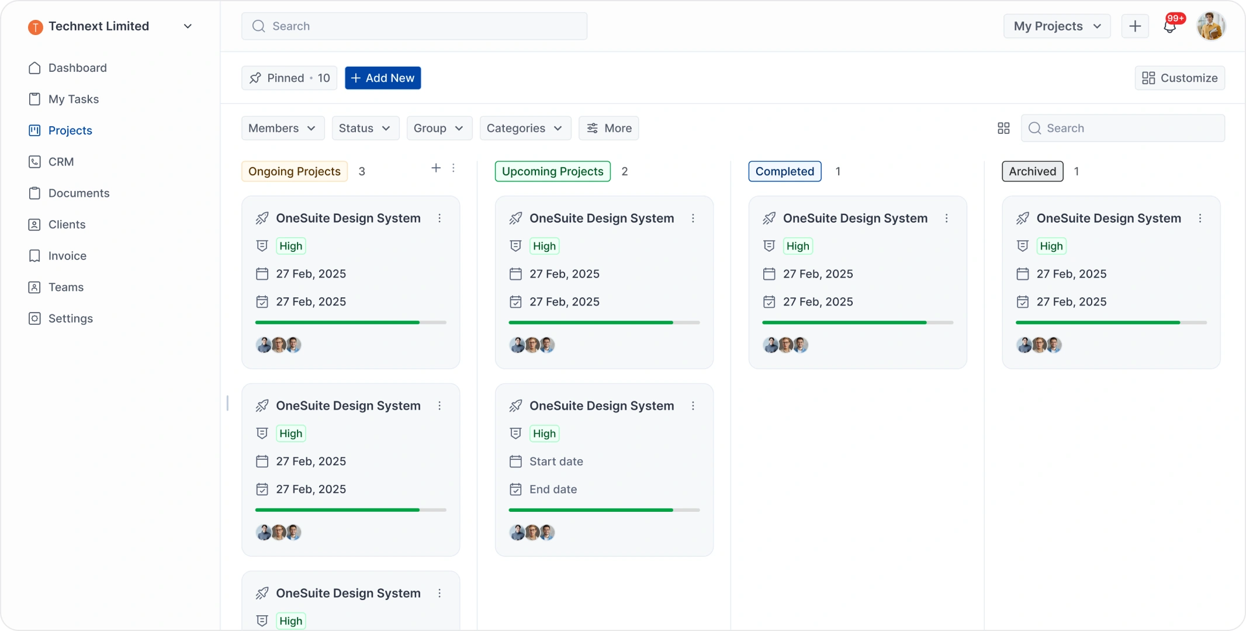
Task: Click the Archived column label
Action: [1032, 171]
